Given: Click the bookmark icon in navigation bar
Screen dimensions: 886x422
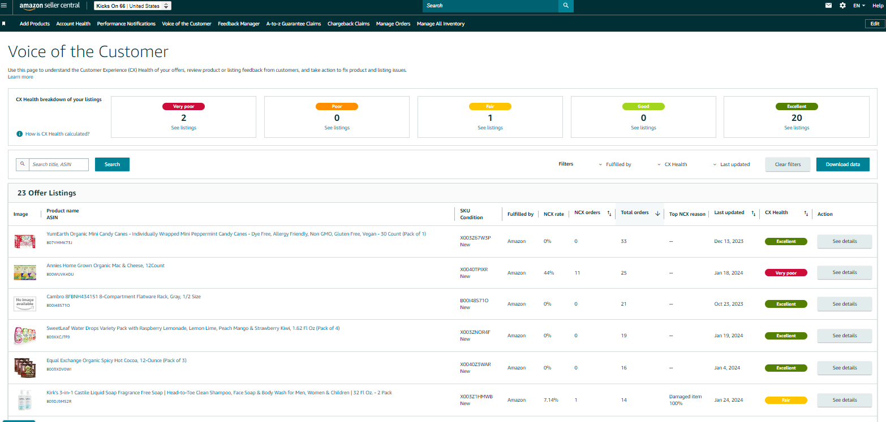Looking at the screenshot, I should [x=4, y=24].
